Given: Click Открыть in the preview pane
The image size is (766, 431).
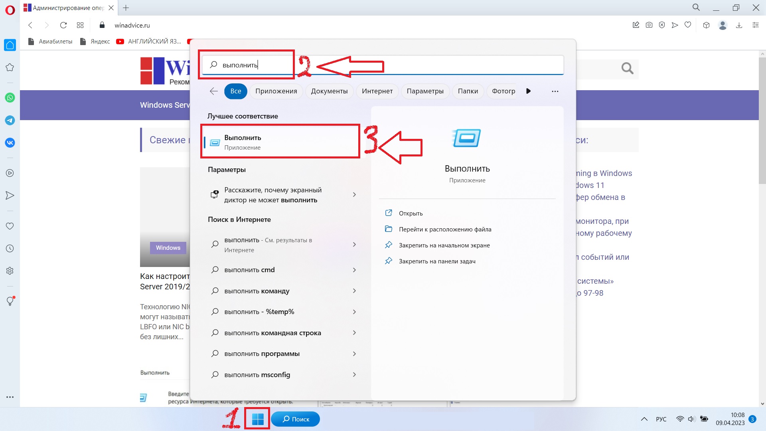Looking at the screenshot, I should pos(411,213).
